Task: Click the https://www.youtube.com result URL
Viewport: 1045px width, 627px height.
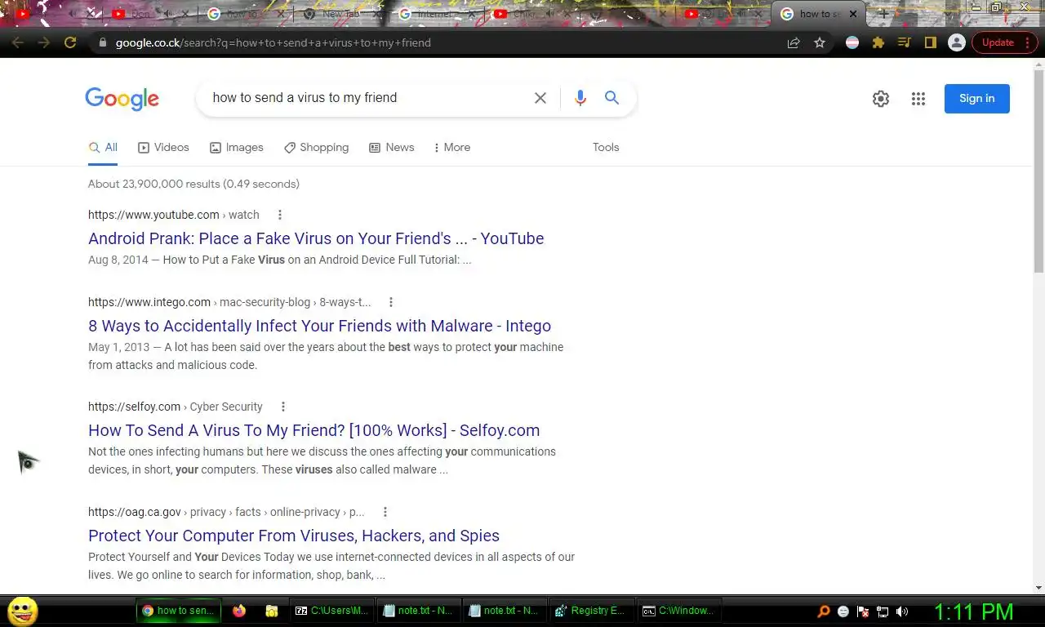Action: coord(153,215)
